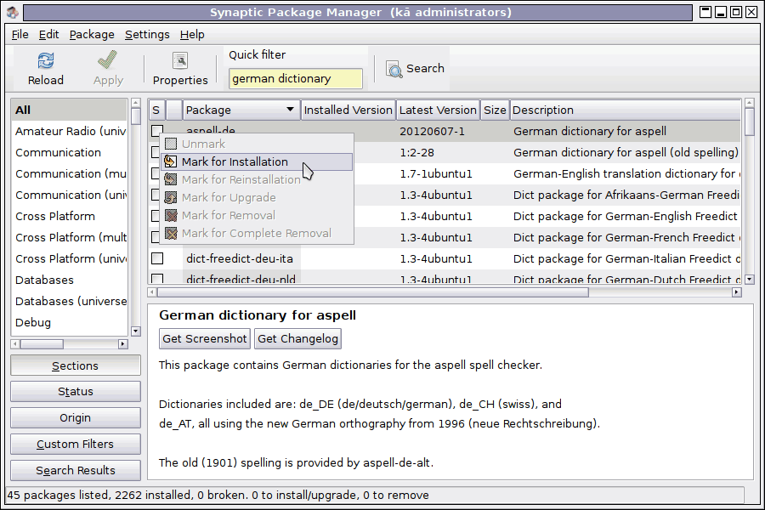Click the 1.7-1ubuntu1 version cell
This screenshot has height=510, width=765.
tap(436, 173)
